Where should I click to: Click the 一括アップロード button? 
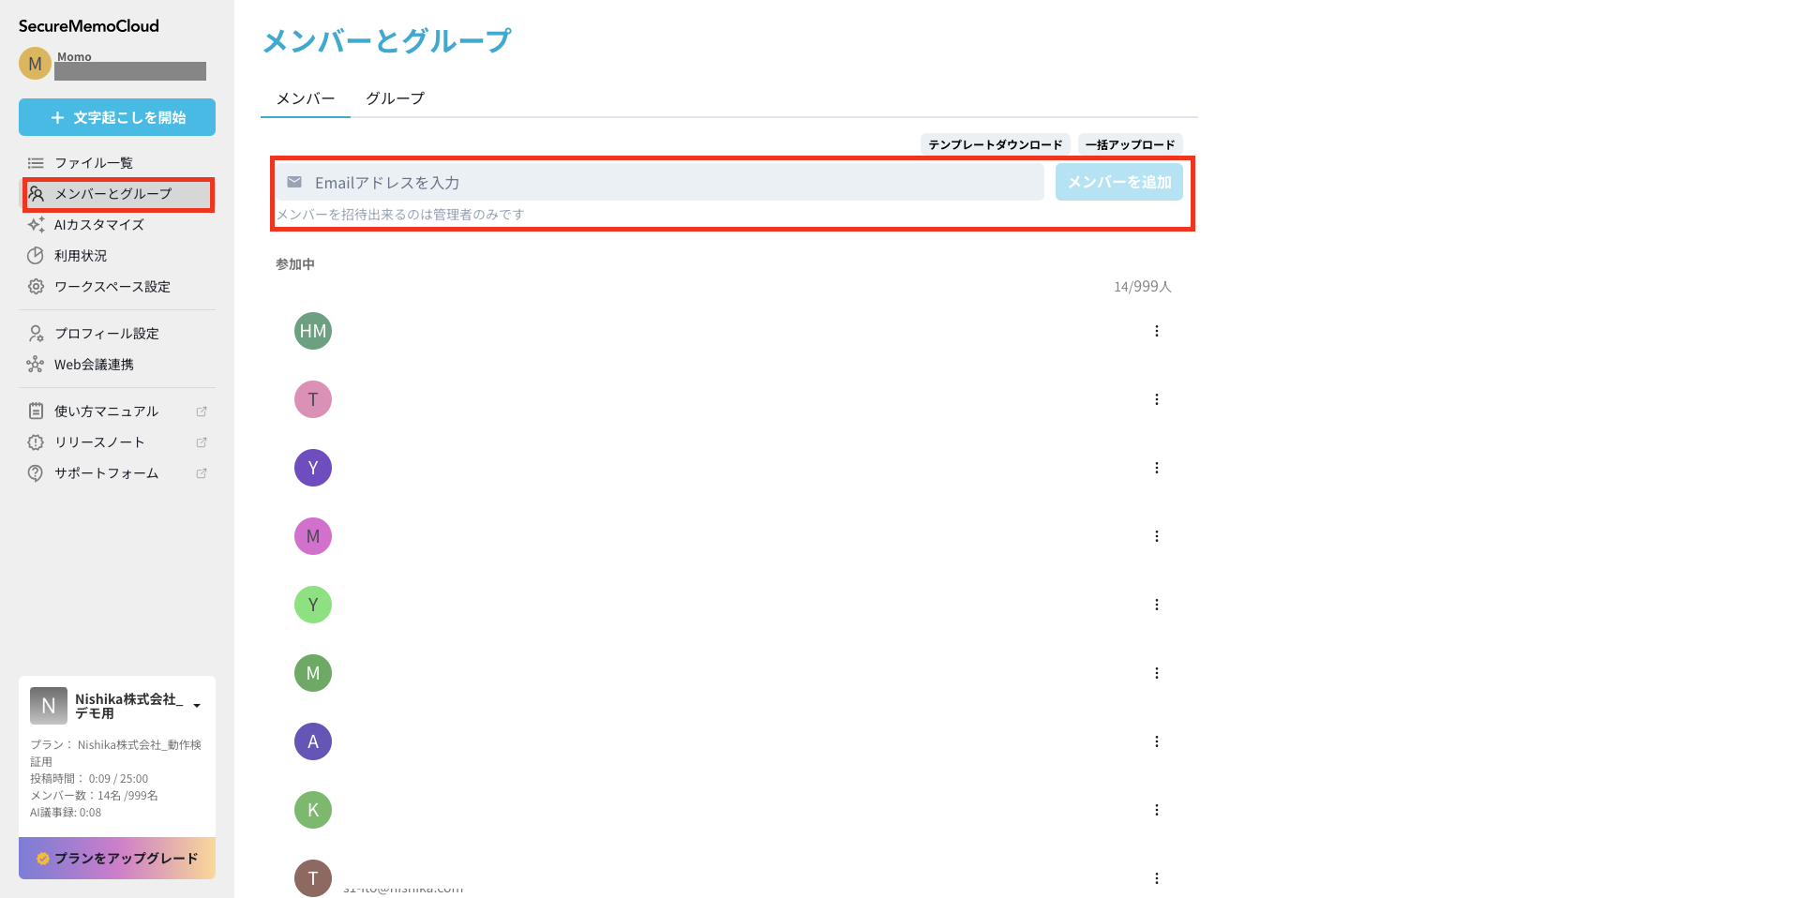1130,144
